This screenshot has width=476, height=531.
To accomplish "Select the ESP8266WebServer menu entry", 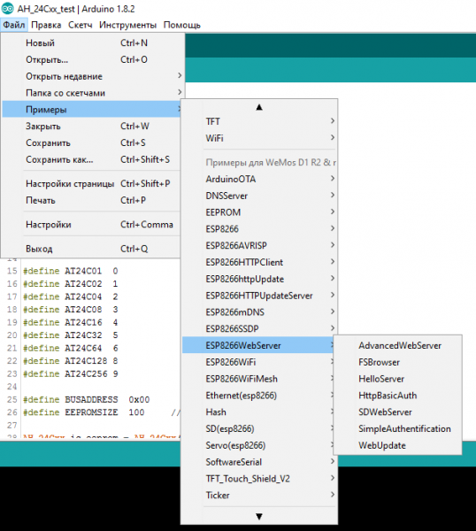I will tap(258, 345).
